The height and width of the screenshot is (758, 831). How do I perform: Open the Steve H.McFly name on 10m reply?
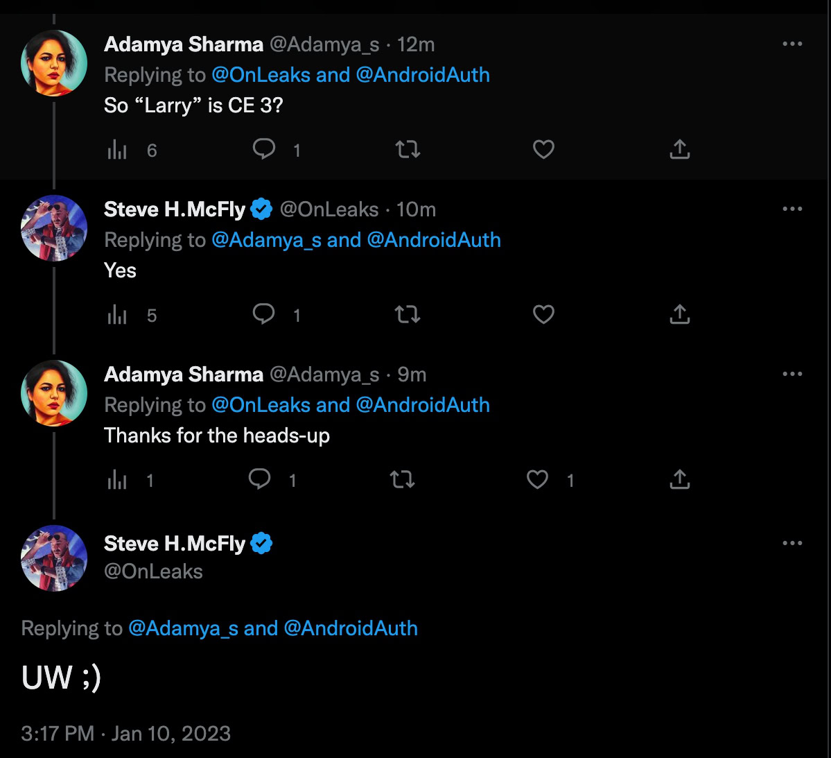click(175, 209)
